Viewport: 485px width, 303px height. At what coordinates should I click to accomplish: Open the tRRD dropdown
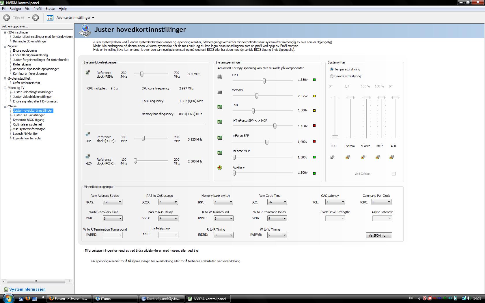coord(168,218)
